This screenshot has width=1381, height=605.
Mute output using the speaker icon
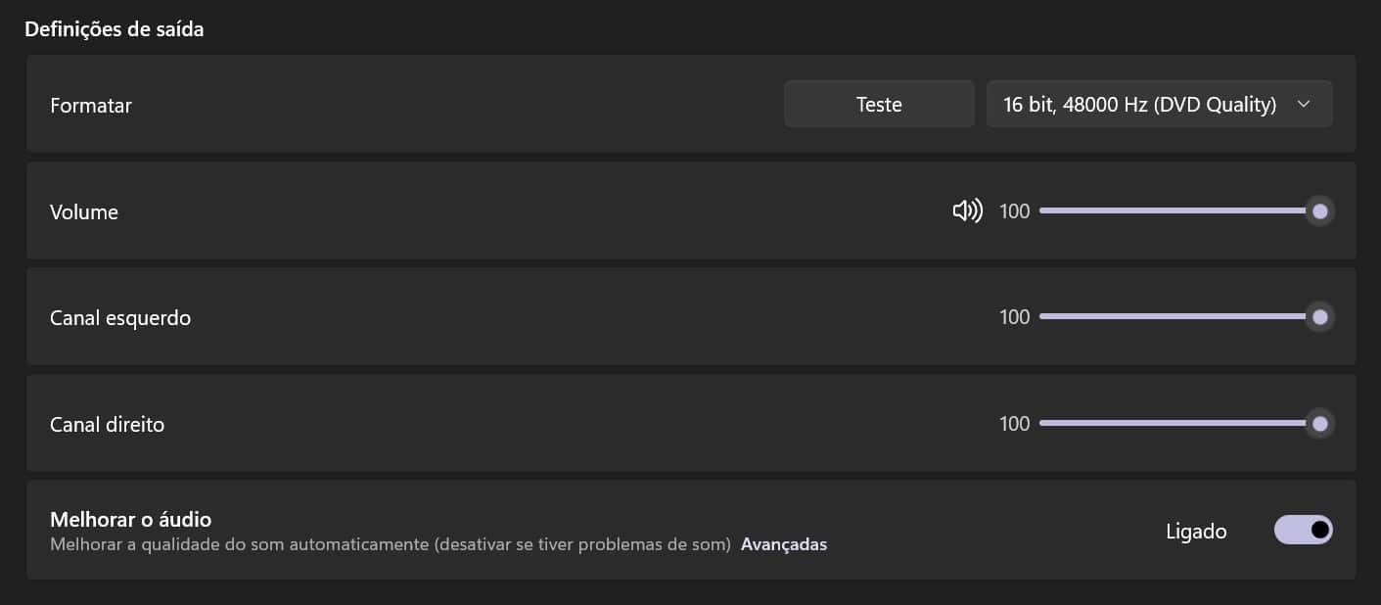(967, 210)
